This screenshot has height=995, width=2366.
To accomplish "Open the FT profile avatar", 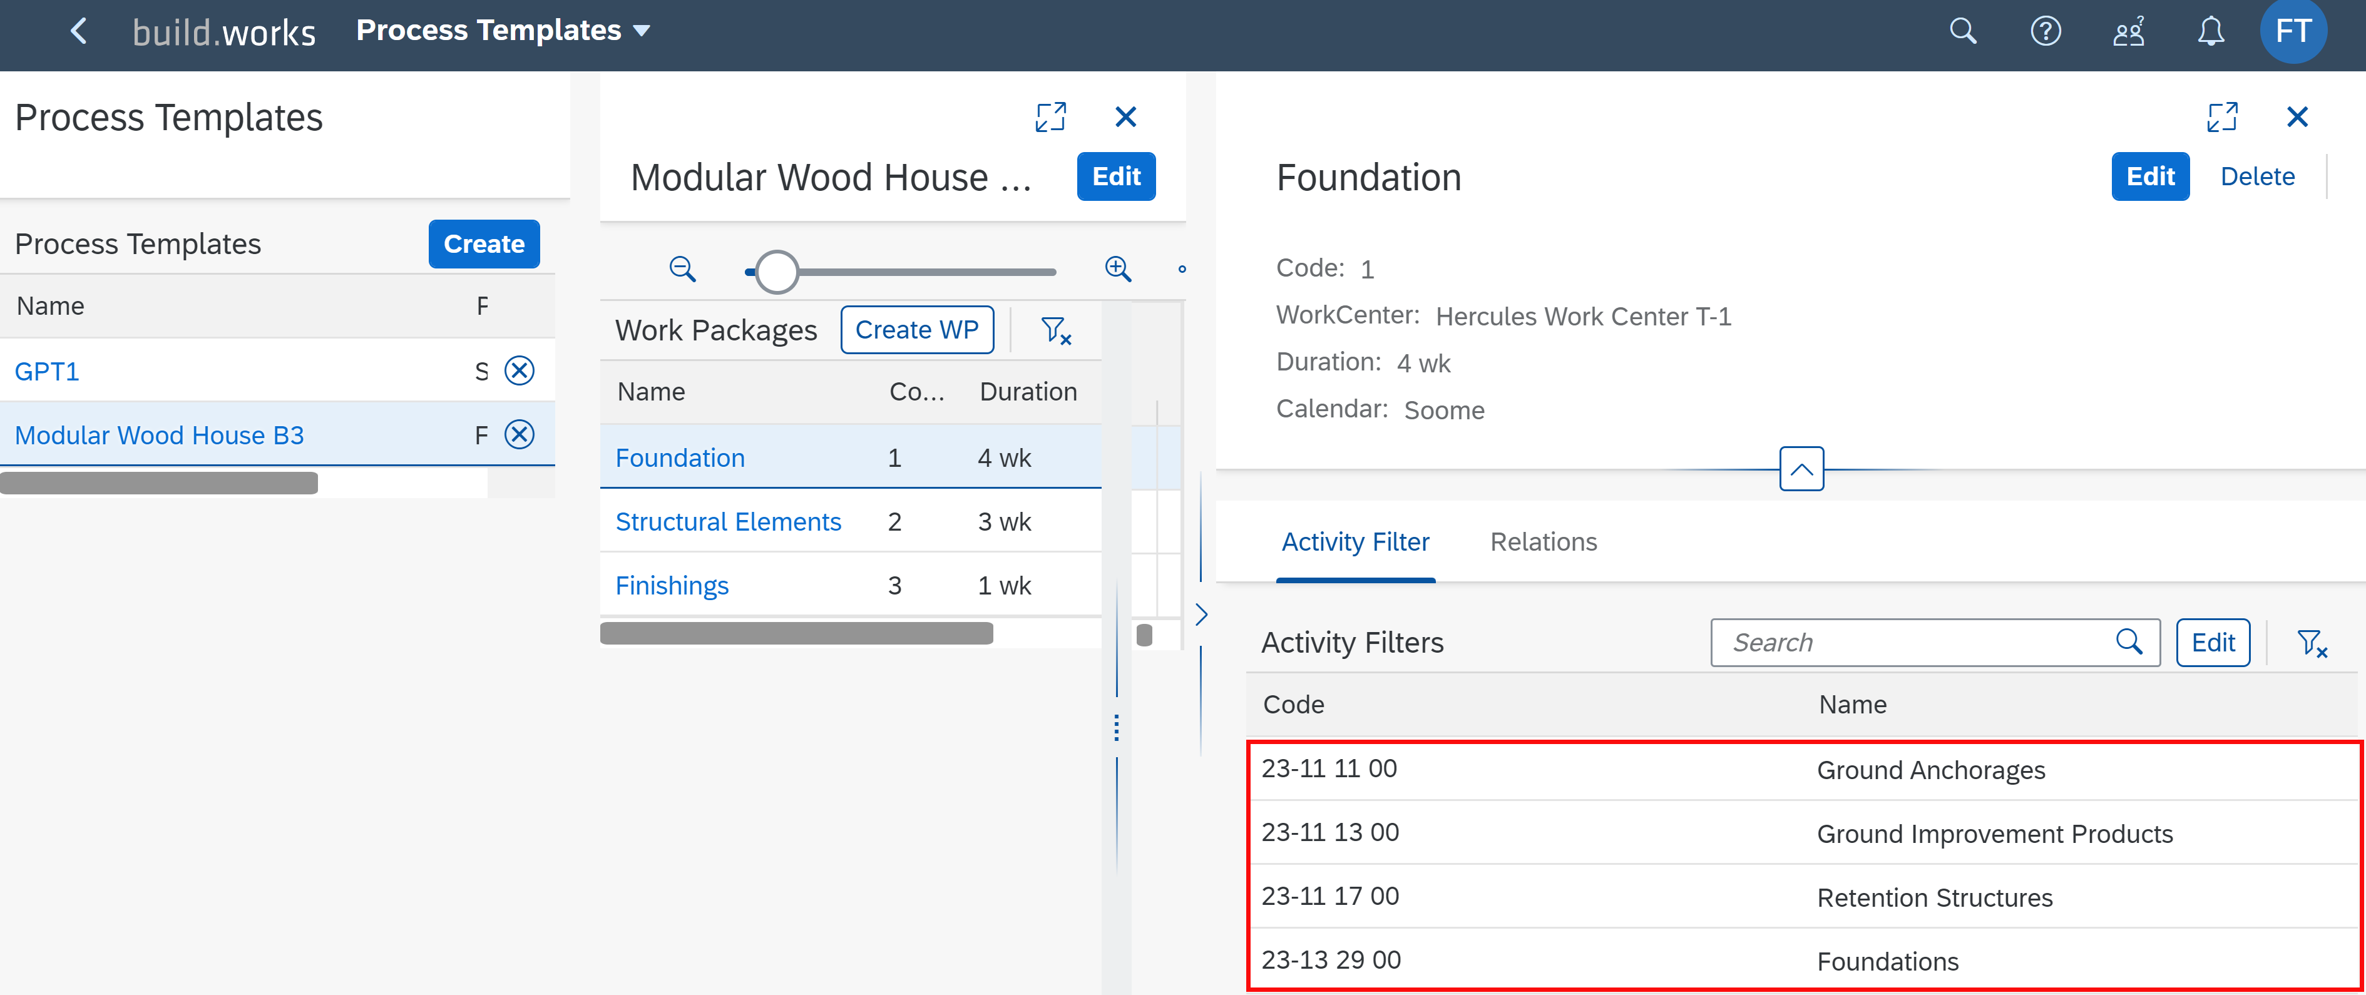I will click(2293, 30).
